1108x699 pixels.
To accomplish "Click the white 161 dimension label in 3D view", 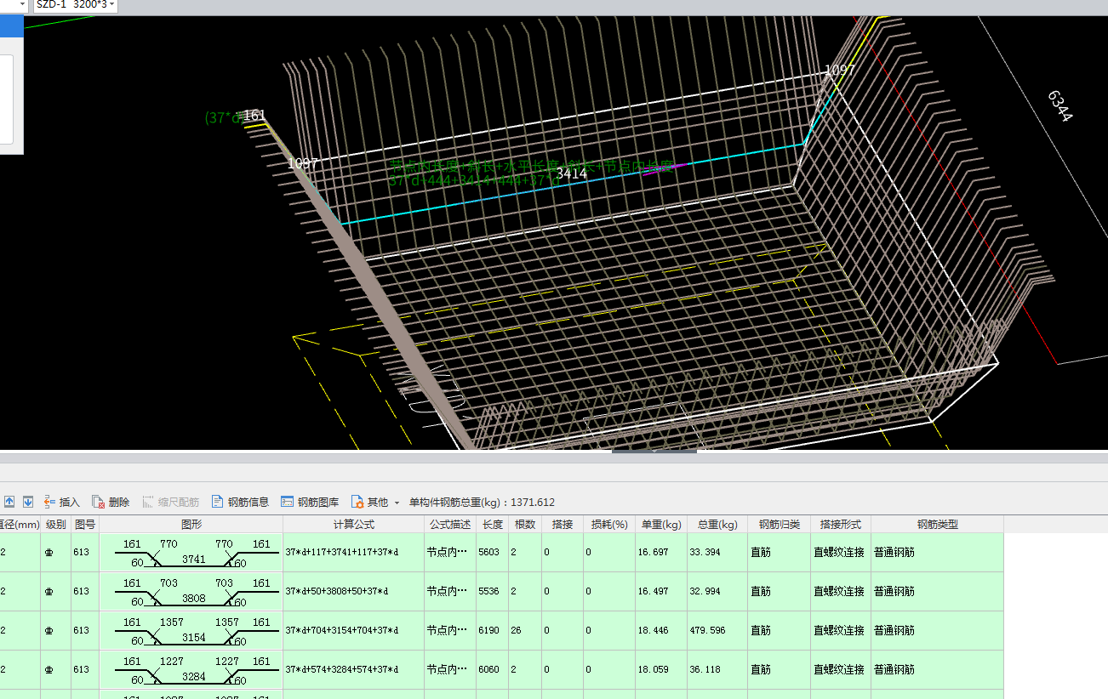I will click(254, 115).
